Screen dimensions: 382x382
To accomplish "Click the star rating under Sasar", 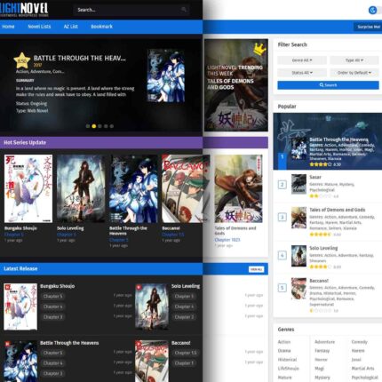I will (x=320, y=196).
